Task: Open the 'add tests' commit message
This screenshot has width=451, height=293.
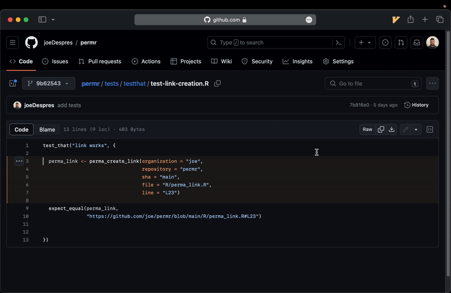Action: point(69,105)
